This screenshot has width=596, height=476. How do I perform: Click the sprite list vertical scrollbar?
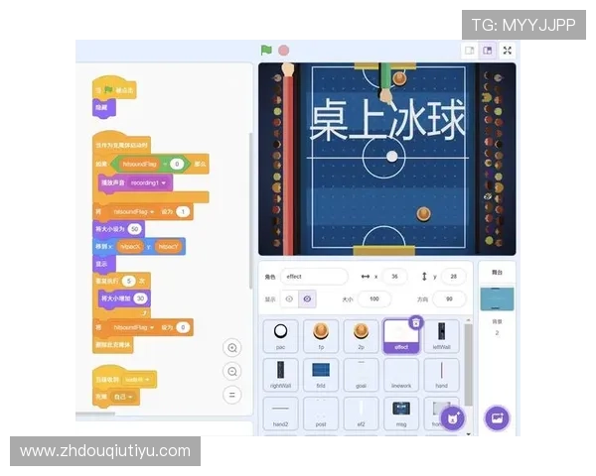click(x=468, y=364)
